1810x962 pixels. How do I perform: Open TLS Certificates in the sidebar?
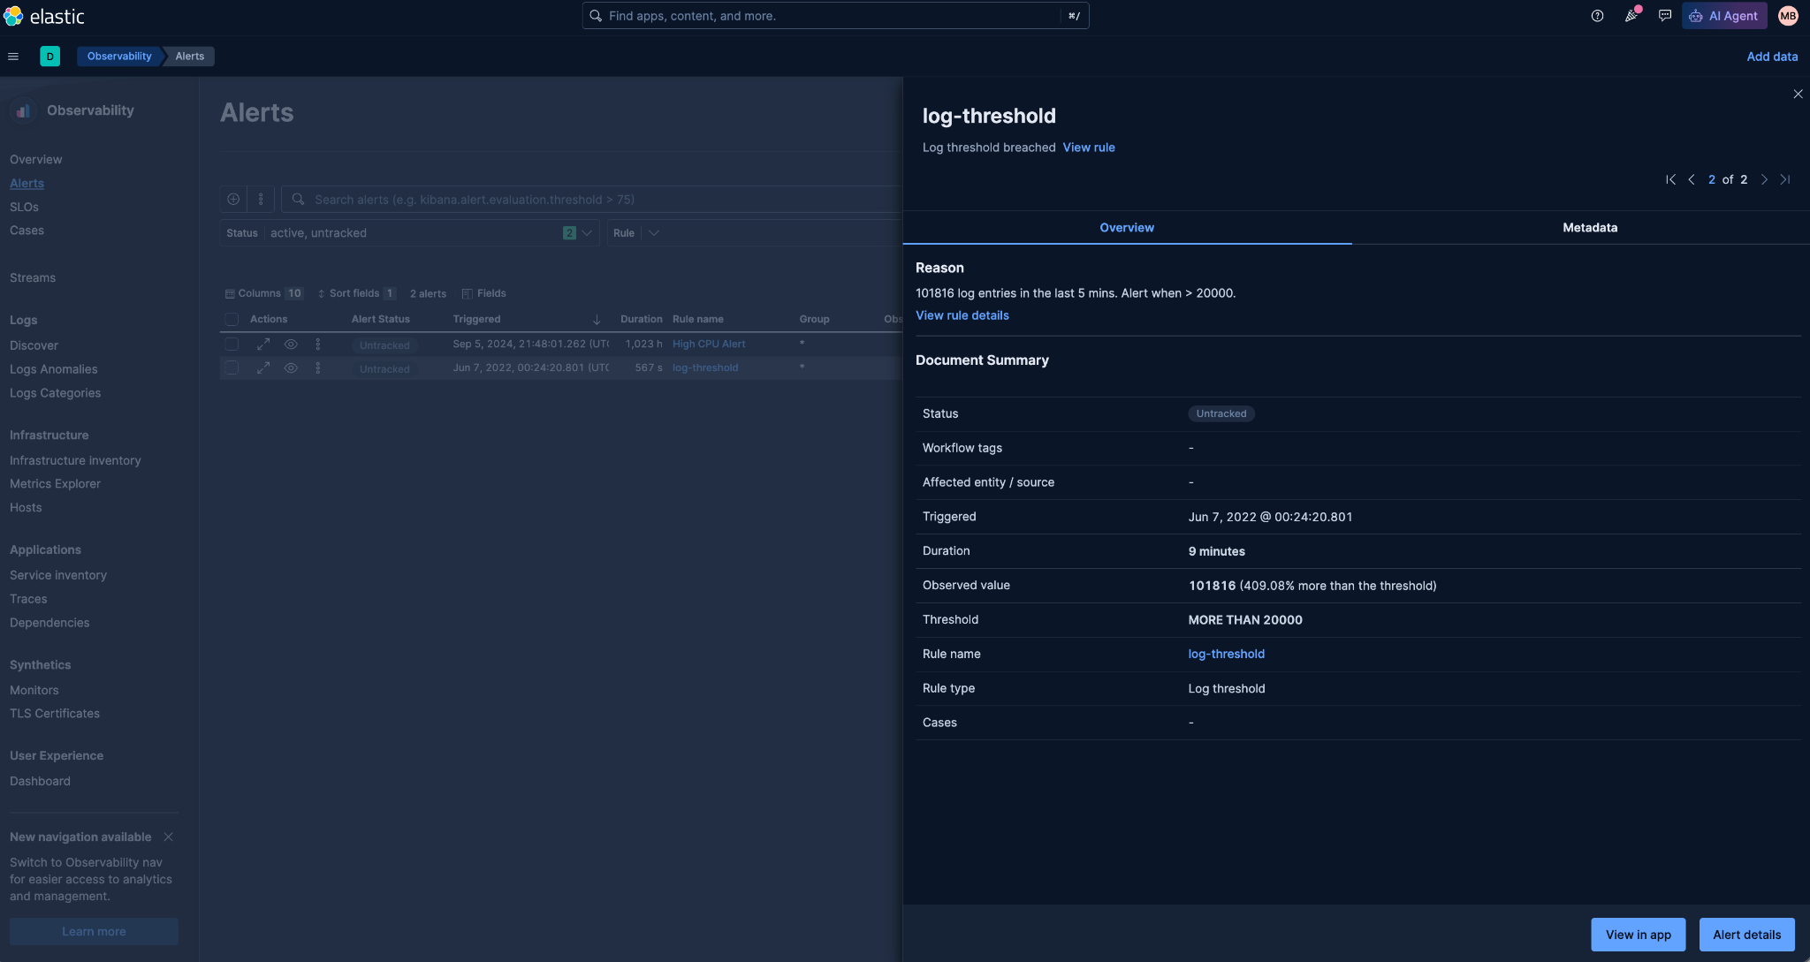55,714
